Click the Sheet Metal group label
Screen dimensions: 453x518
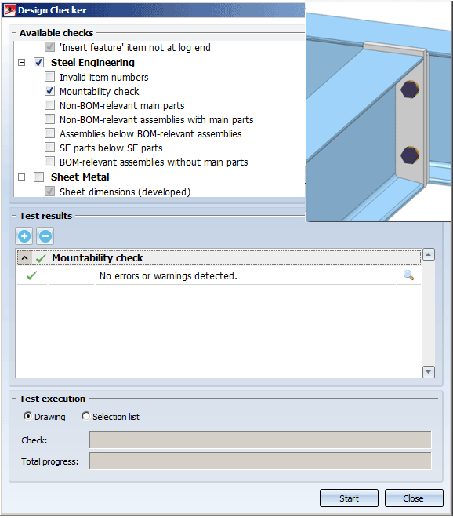(80, 177)
